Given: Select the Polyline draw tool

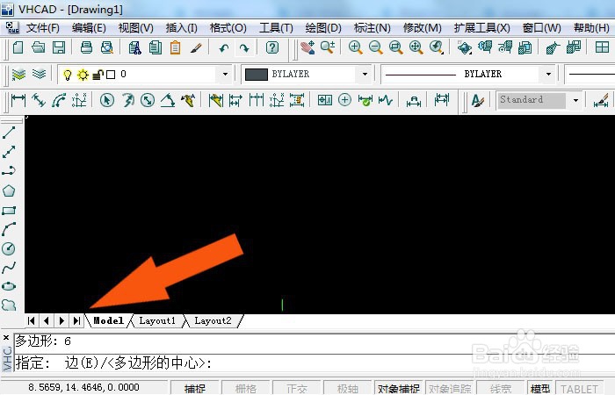Looking at the screenshot, I should point(9,171).
